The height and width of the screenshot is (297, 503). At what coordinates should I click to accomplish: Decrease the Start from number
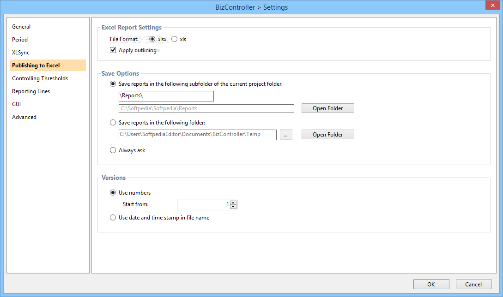234,207
